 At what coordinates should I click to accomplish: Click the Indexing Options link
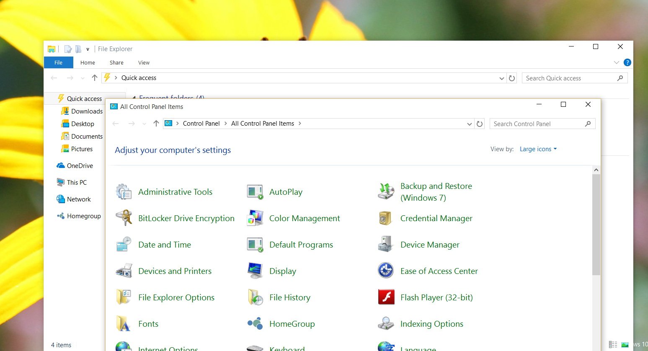click(x=432, y=324)
